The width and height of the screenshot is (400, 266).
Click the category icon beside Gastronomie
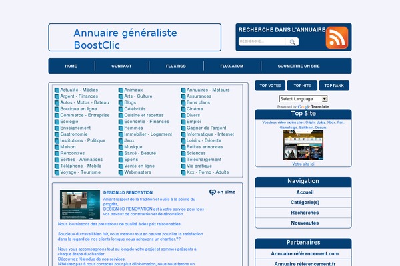(57, 134)
